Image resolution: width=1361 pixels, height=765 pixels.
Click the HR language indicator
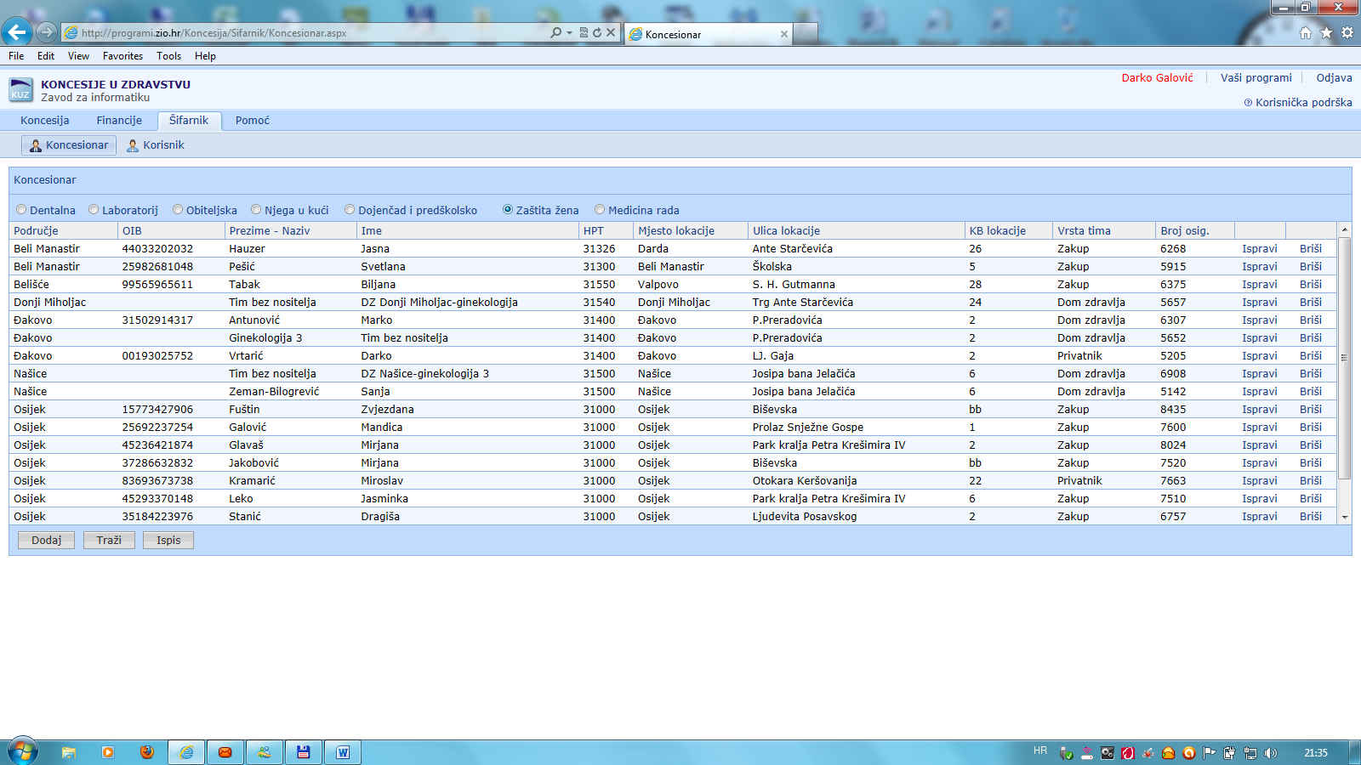tap(1040, 751)
